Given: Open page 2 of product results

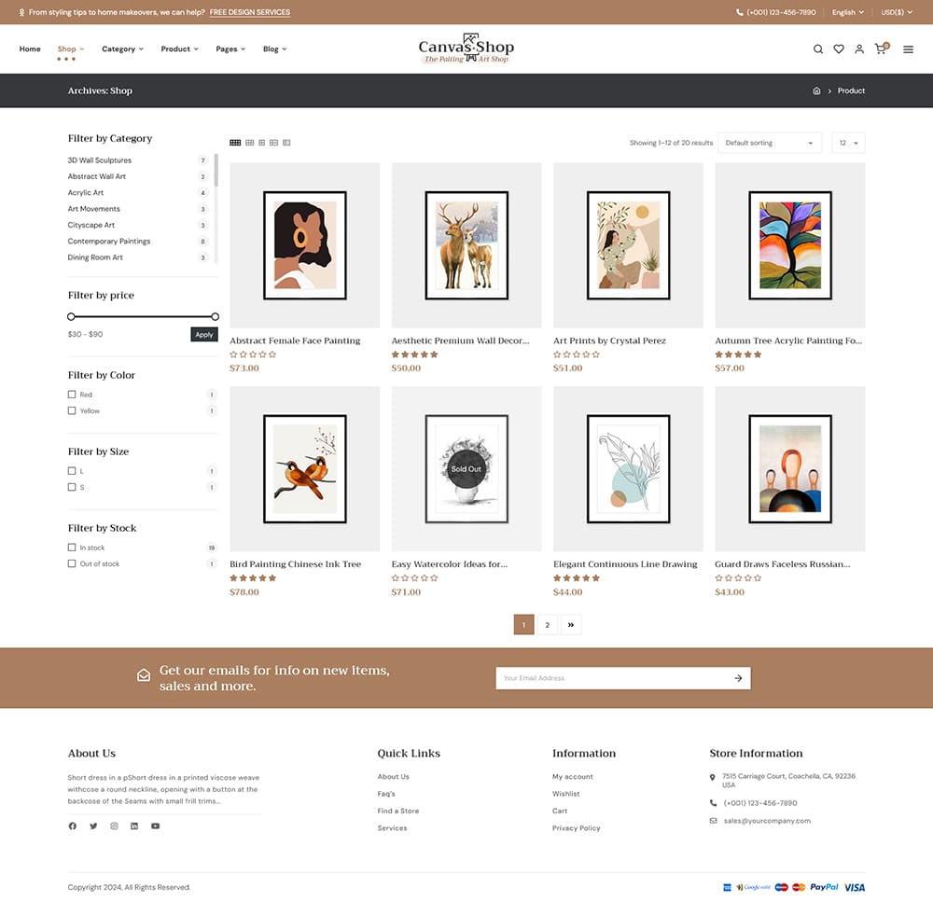Looking at the screenshot, I should point(547,624).
